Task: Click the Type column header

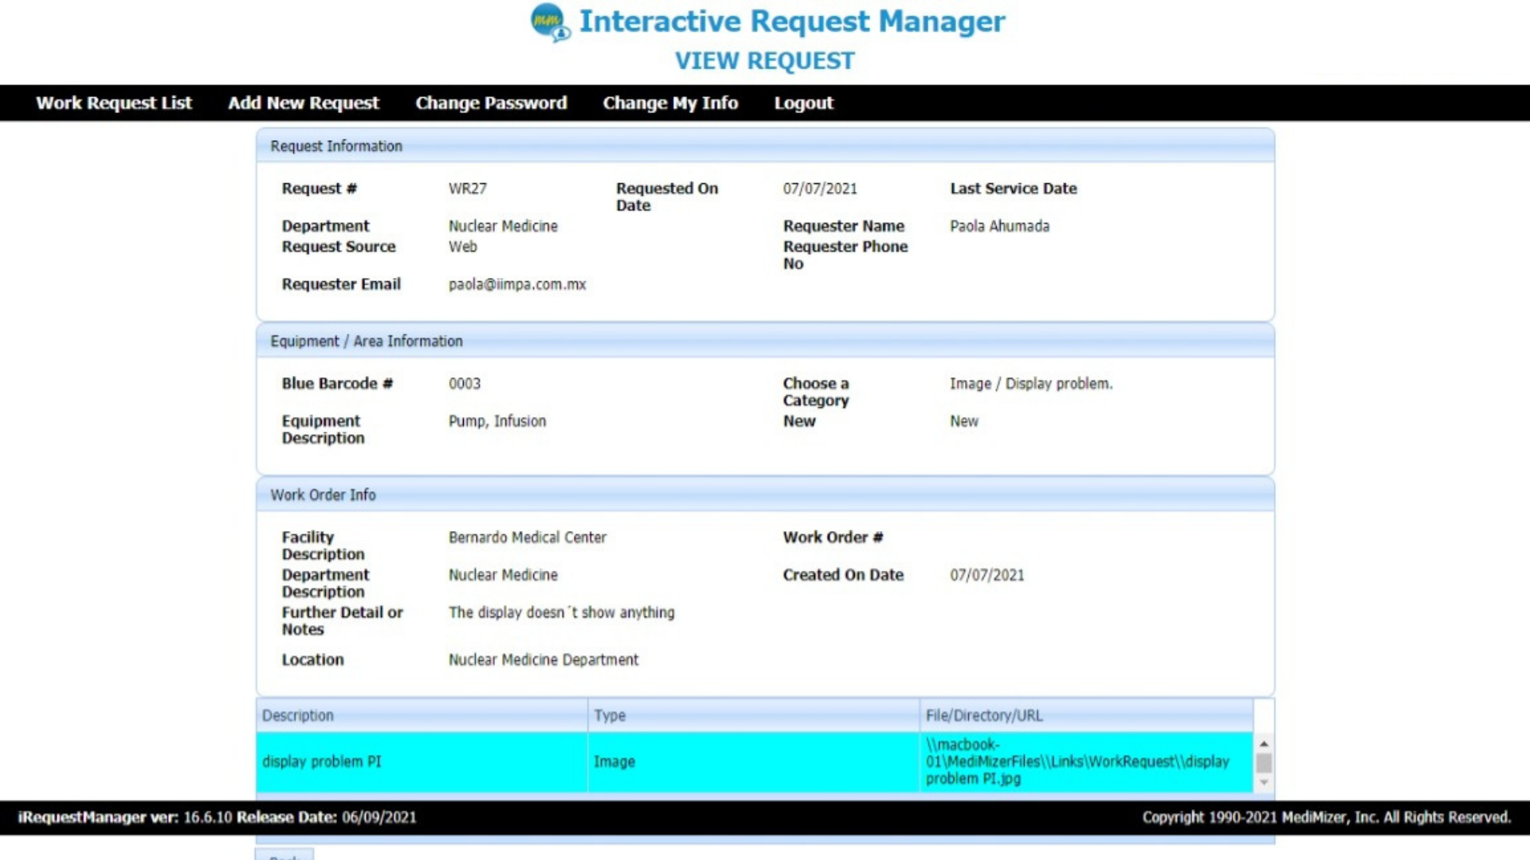Action: (x=610, y=715)
